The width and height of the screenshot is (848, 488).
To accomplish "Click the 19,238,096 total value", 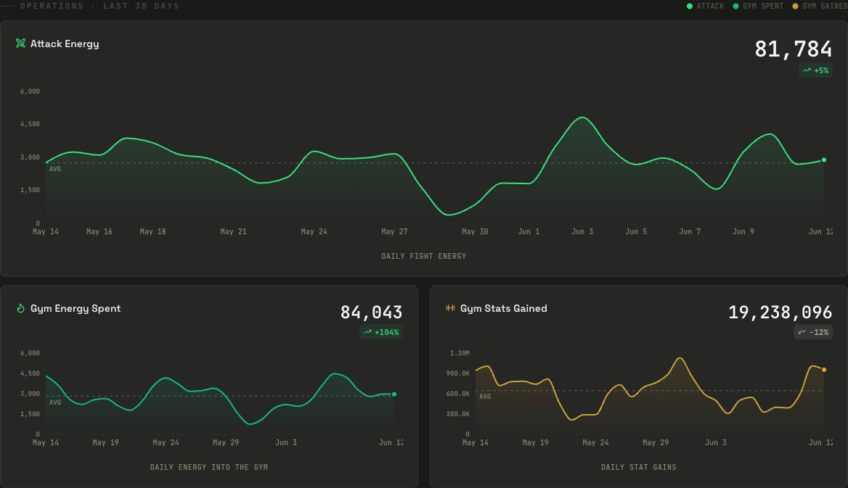I will point(780,313).
